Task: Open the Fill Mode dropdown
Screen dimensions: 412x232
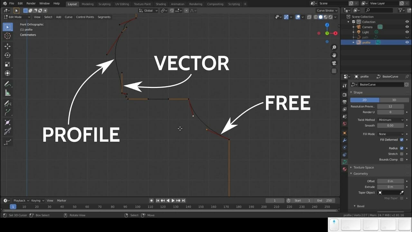Action: click(x=390, y=134)
